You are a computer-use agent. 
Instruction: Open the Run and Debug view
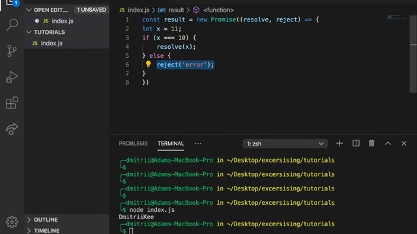(x=12, y=77)
